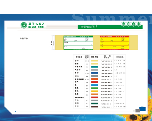This screenshot has height=121, width=152.
Task: Click the gray square at the bottom right
Action: click(138, 111)
